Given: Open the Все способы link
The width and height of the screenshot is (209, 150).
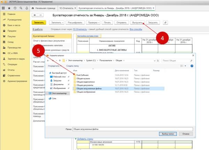Looking at the screenshot, I should point(136,29).
